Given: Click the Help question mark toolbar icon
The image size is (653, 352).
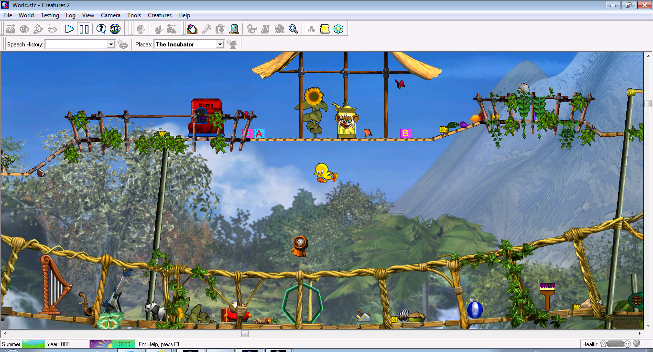Looking at the screenshot, I should click(101, 29).
